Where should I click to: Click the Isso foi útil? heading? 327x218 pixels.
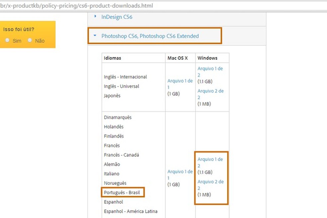[x=19, y=29]
